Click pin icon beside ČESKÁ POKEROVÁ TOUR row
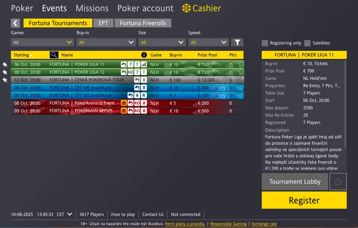The width and height of the screenshot is (358, 228). 5,80
